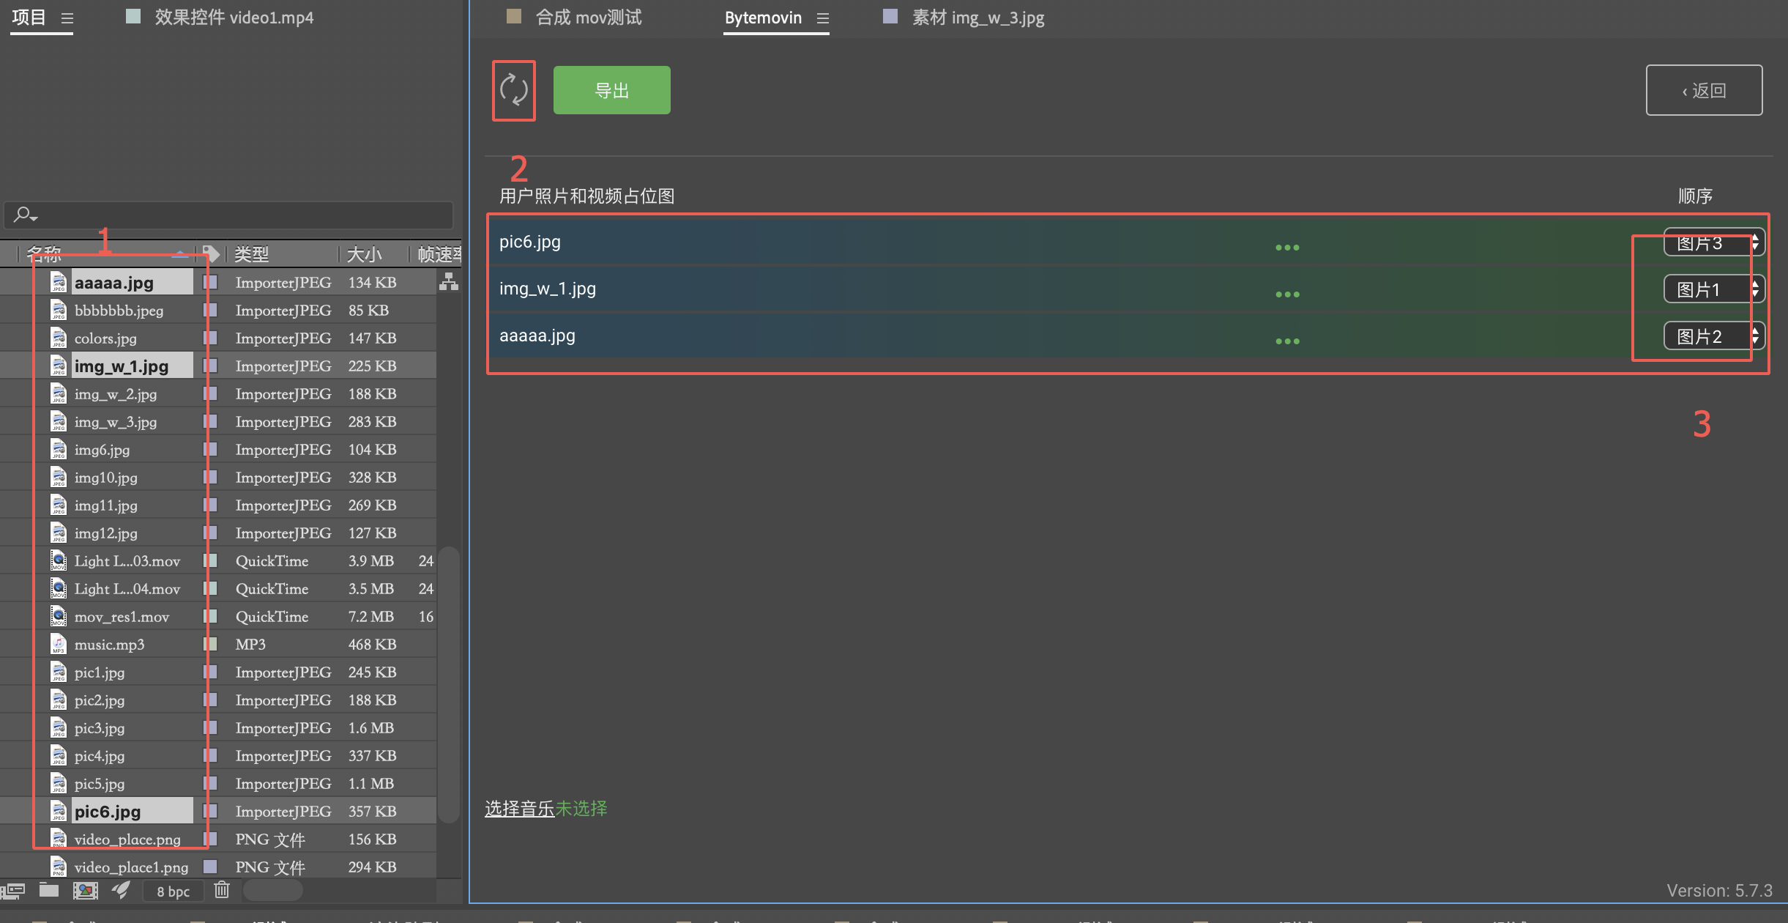Open the 项目 panel menu icon
This screenshot has width=1788, height=923.
click(x=67, y=18)
